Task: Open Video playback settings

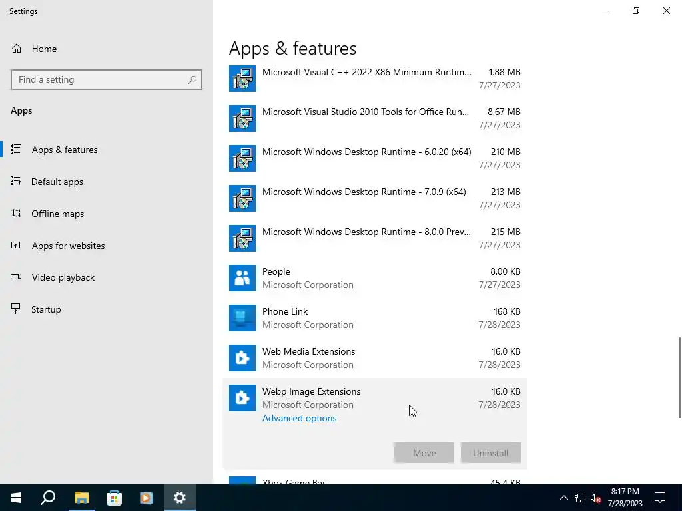Action: point(107,277)
